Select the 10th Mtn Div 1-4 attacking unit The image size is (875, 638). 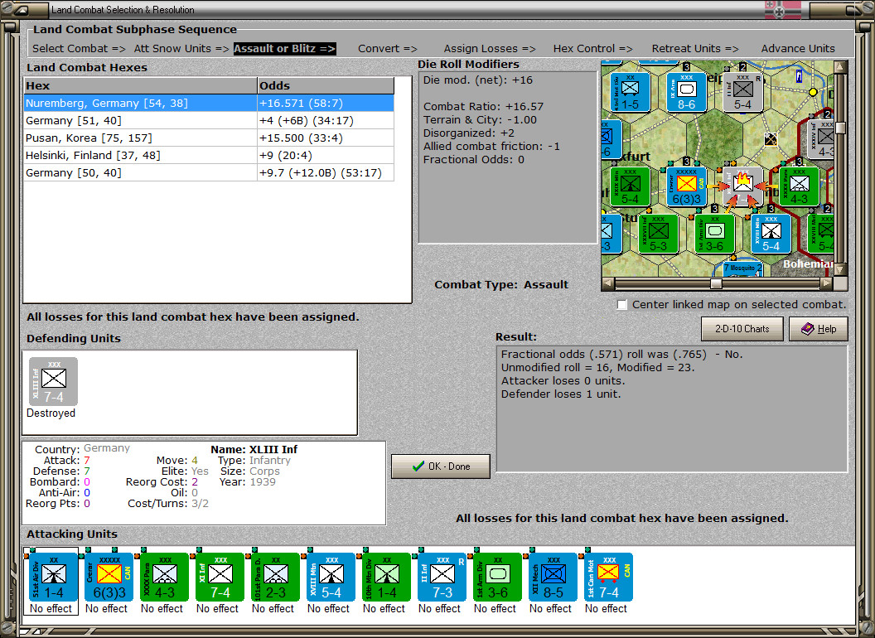(x=386, y=578)
